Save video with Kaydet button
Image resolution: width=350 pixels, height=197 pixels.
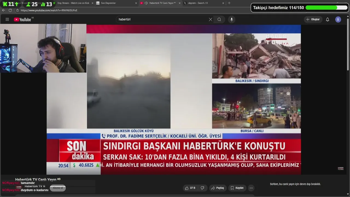click(x=237, y=188)
